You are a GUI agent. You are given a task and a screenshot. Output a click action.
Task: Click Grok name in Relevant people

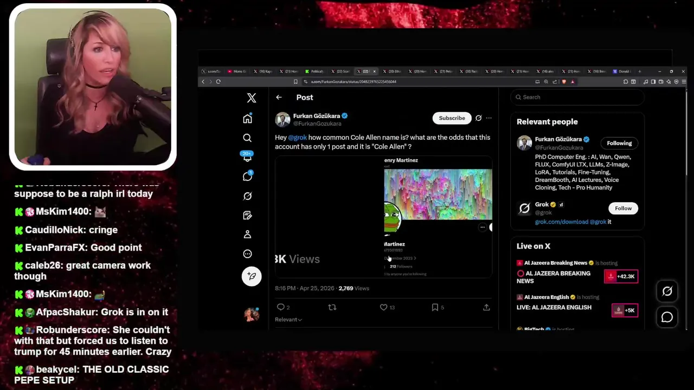coord(542,205)
